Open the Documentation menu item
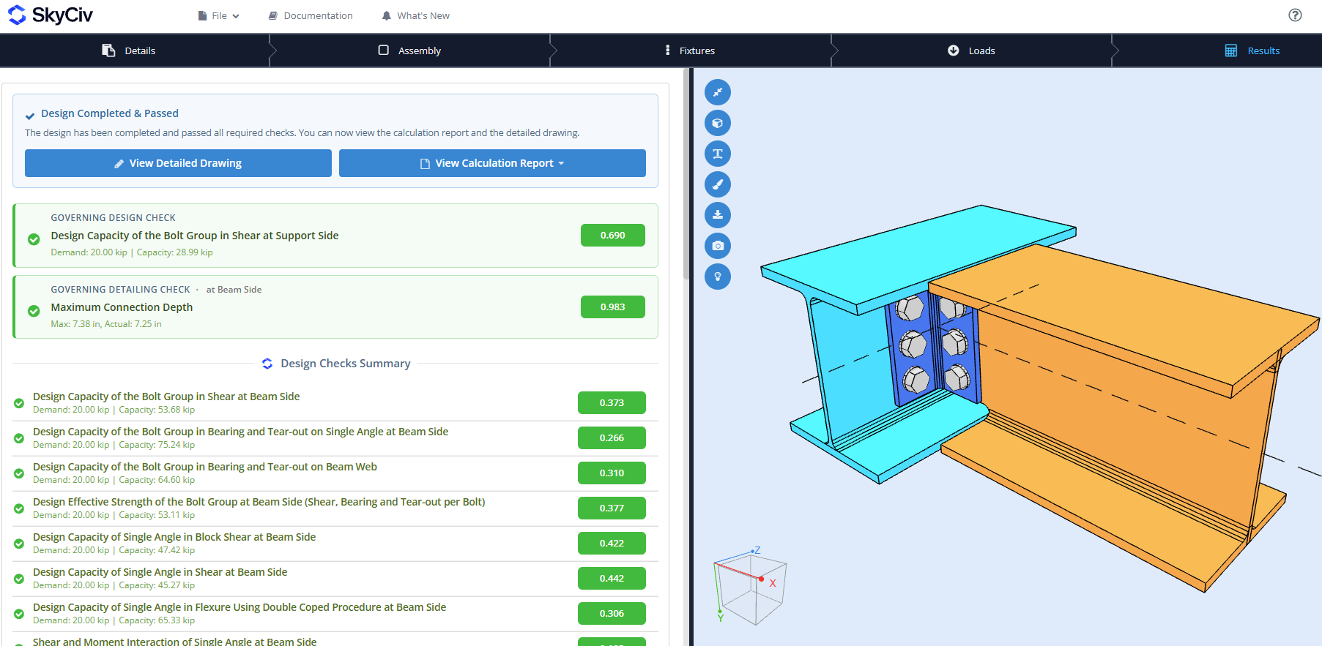Screen dimensions: 1322x646 pos(311,15)
